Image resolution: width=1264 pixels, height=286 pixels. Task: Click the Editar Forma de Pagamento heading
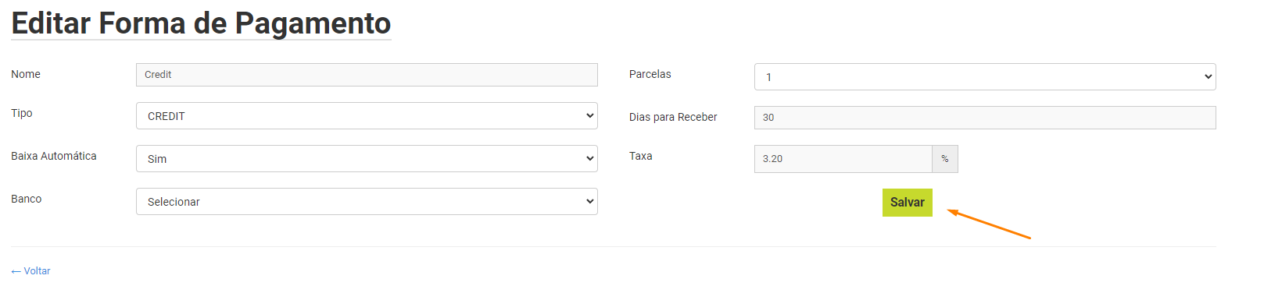[201, 23]
